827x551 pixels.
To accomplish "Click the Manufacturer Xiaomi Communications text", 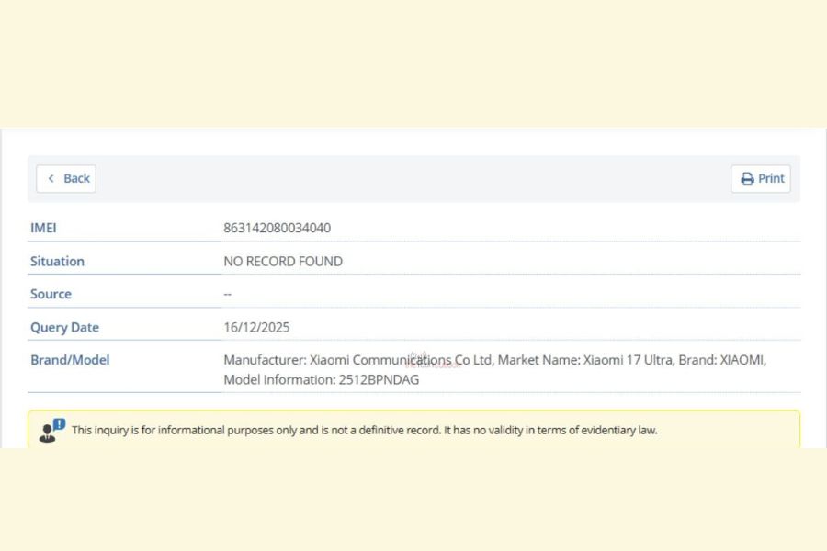I will tap(358, 360).
